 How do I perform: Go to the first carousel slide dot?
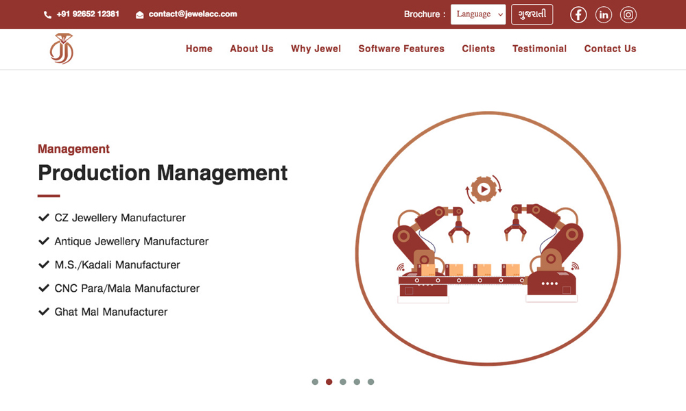315,382
